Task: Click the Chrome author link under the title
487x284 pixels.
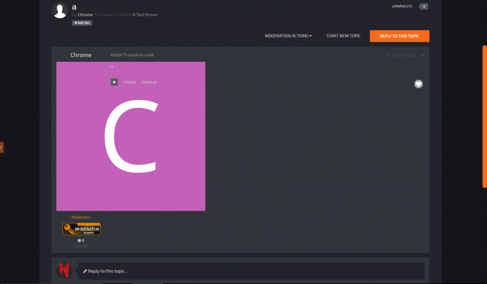Action: 85,14
